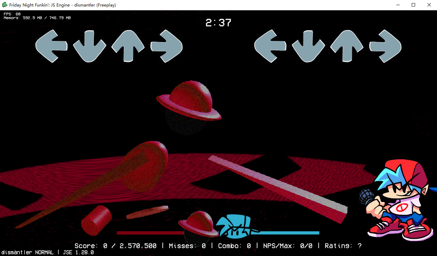Viewport: 437px width, 256px height.
Task: Close the Friday Night Funkin' window
Action: (x=429, y=5)
